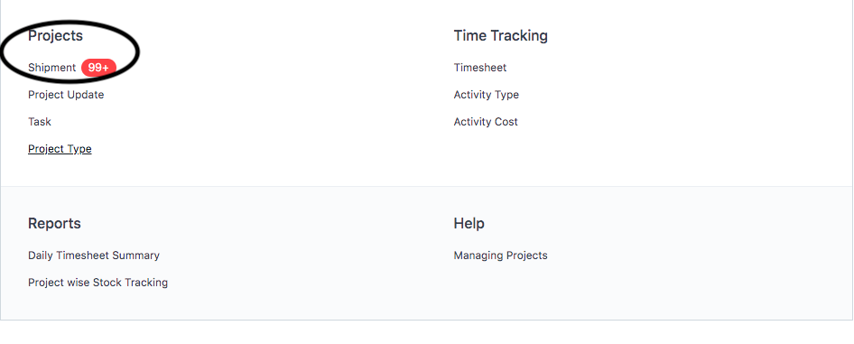Open the Shipment link under Projects

(x=51, y=68)
